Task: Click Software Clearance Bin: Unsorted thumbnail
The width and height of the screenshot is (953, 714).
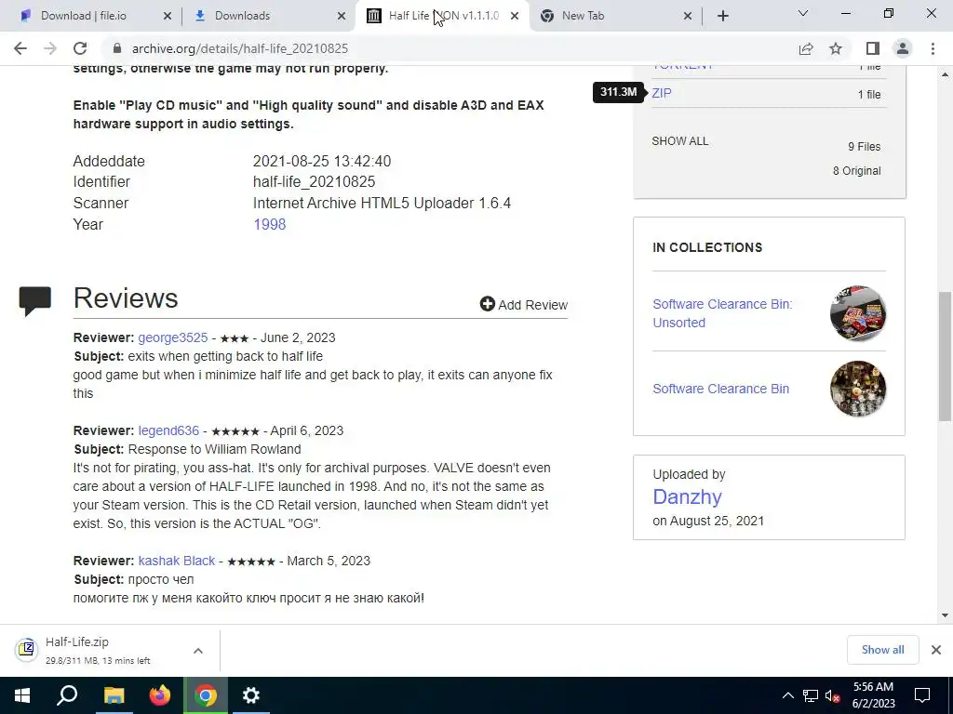Action: [857, 313]
